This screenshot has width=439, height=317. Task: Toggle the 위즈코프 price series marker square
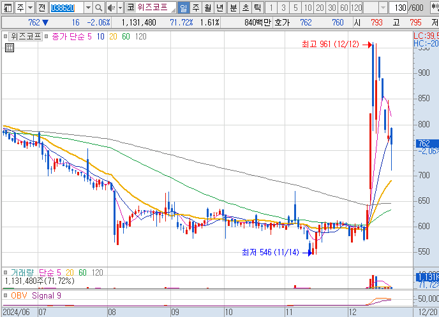5,36
